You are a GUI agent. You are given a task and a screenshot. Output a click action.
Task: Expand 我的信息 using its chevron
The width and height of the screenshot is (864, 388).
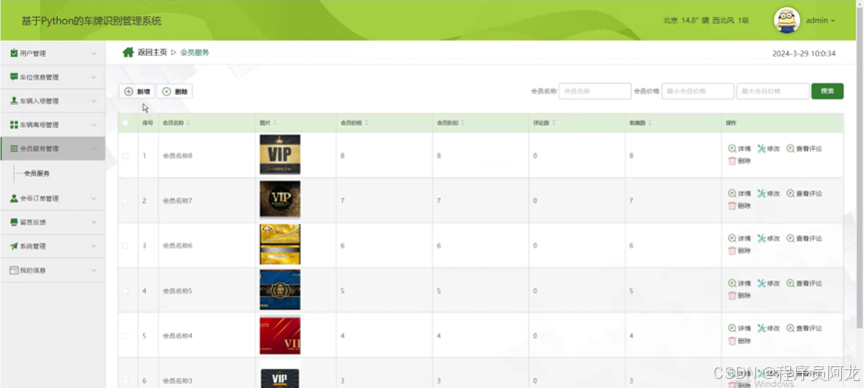94,270
